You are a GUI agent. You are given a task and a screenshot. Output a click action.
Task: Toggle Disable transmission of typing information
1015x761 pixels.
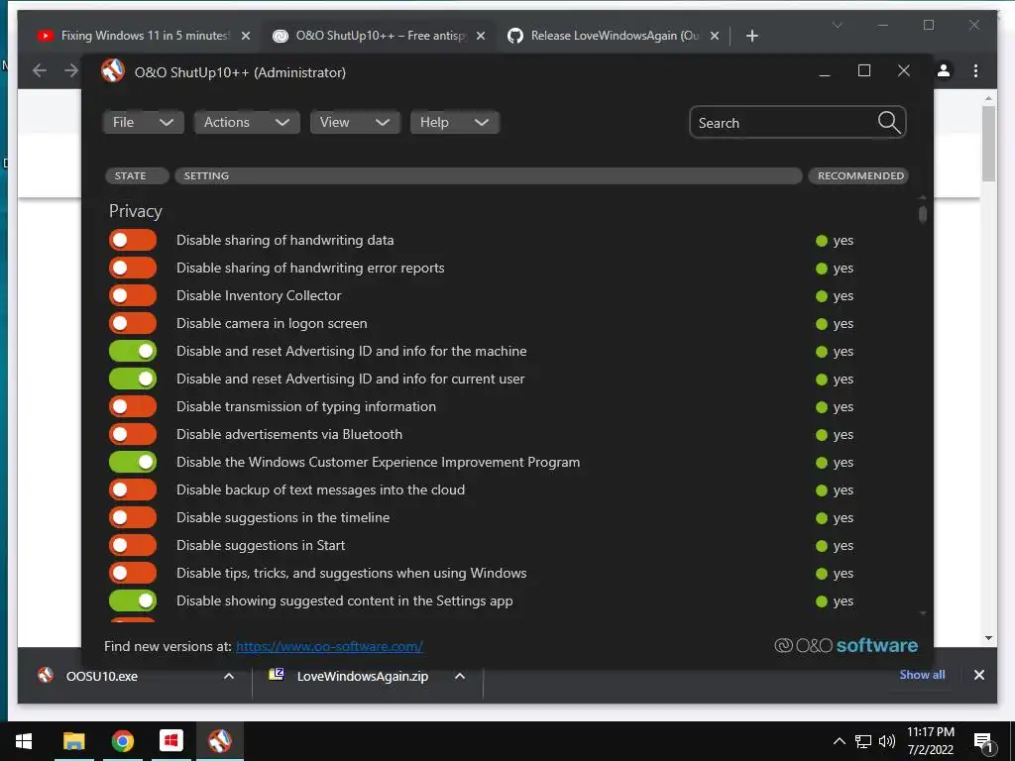coord(133,407)
